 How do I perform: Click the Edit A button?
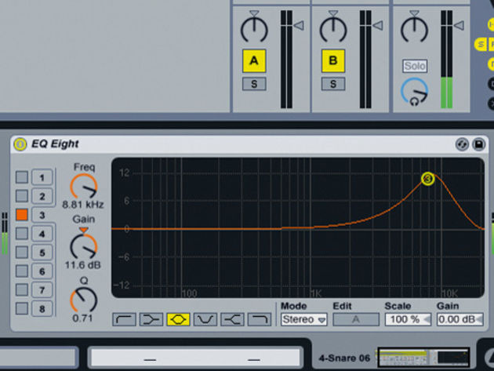pyautogui.click(x=356, y=319)
